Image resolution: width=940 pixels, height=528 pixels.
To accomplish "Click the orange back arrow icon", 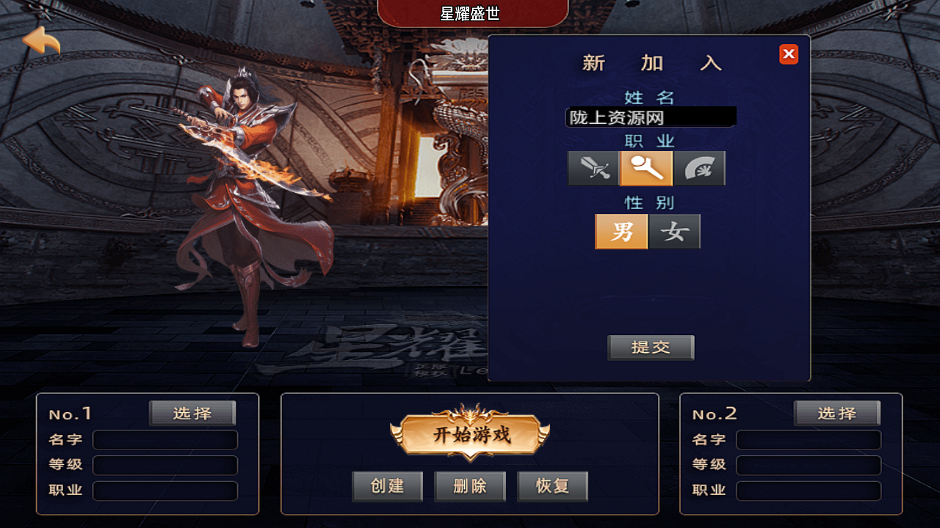I will [41, 41].
